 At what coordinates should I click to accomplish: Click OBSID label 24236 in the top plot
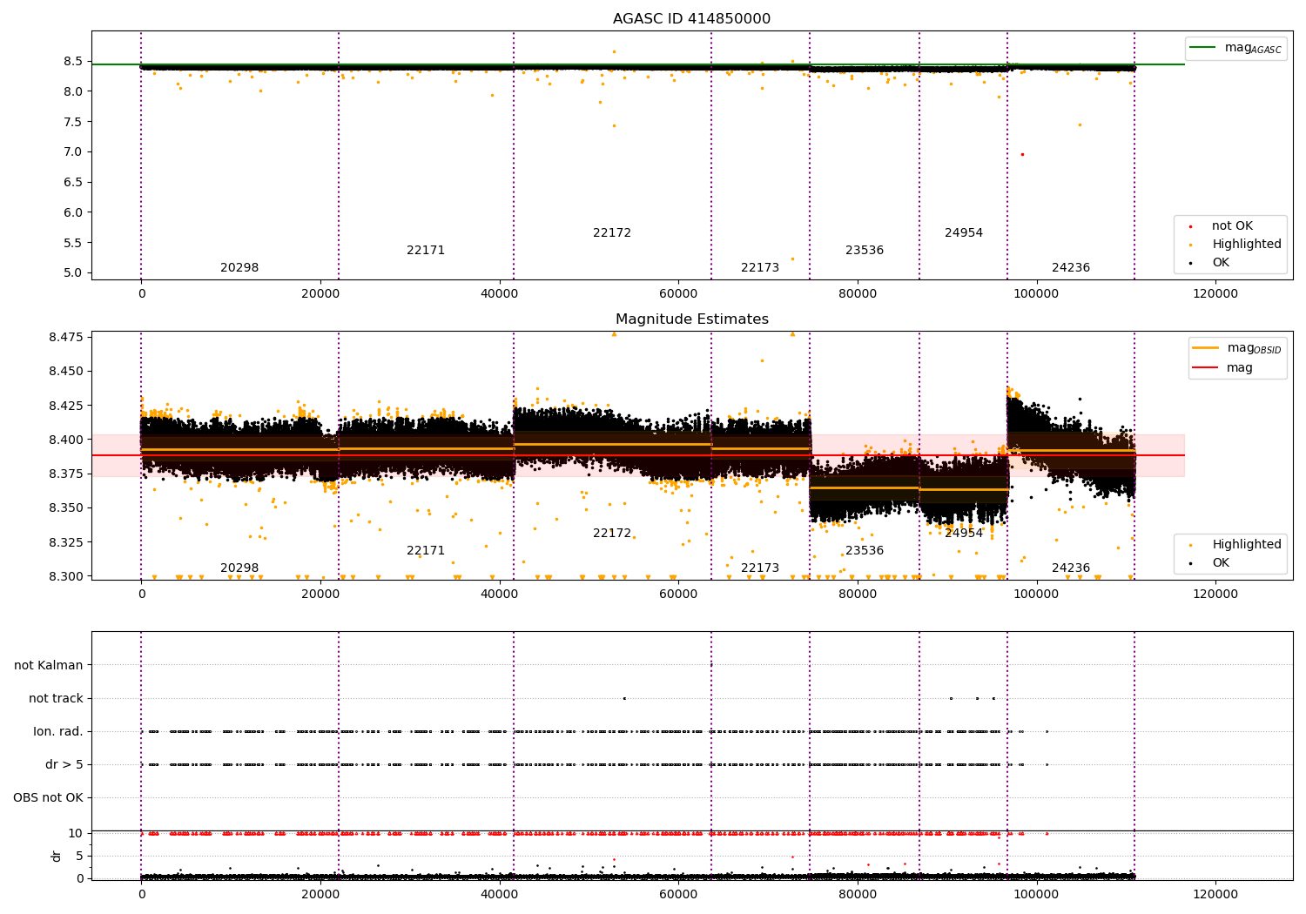click(x=1071, y=268)
